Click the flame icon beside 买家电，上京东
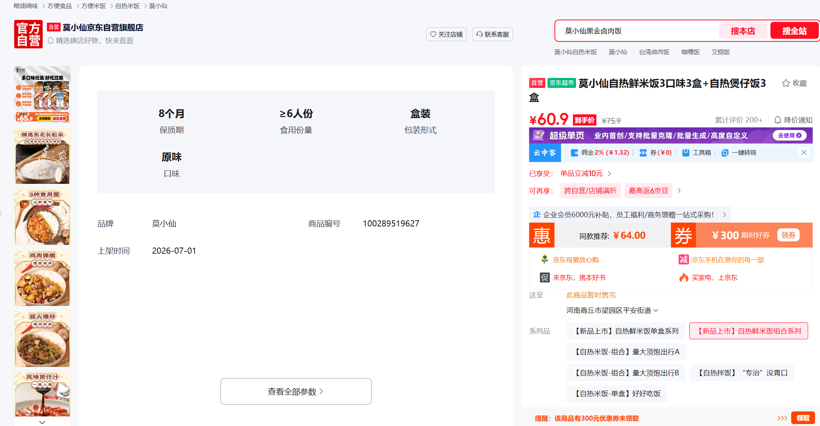820x426 pixels. tap(684, 277)
